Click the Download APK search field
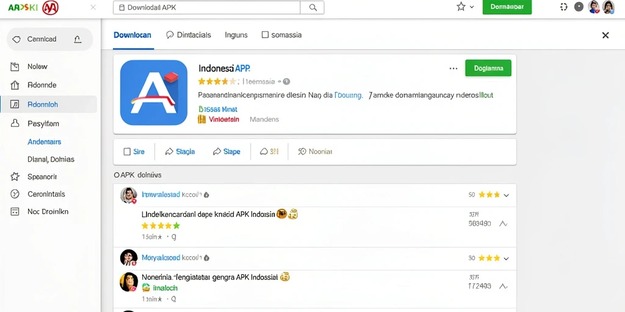Image resolution: width=625 pixels, height=312 pixels. click(x=206, y=7)
